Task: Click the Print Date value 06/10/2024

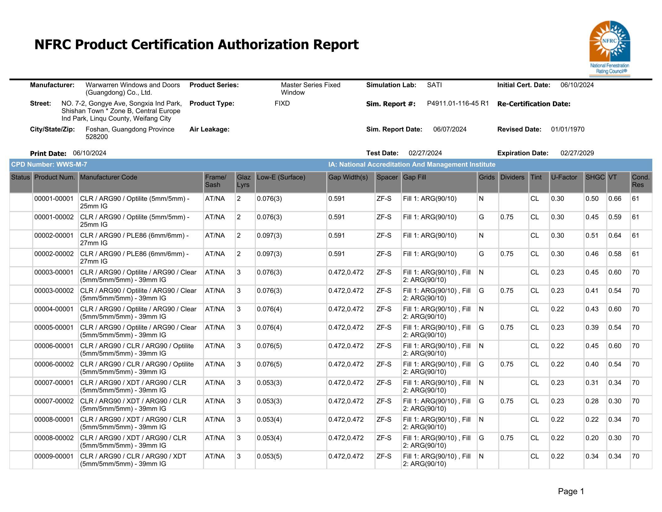Action: [90, 153]
